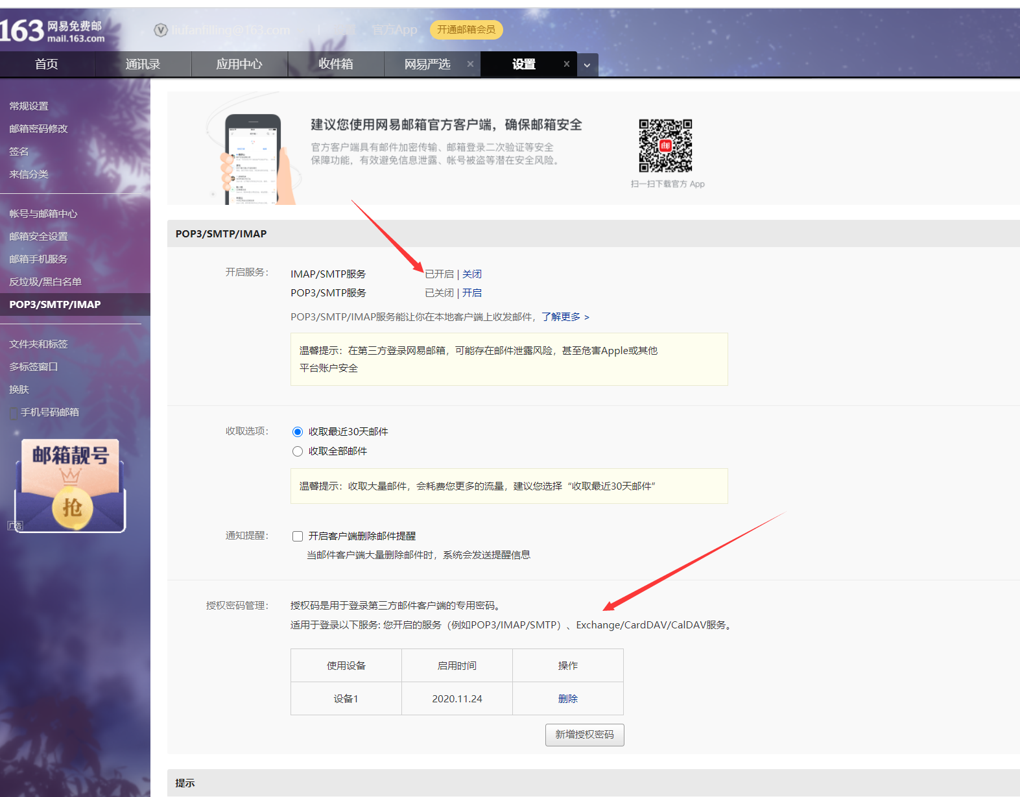This screenshot has width=1020, height=797.
Task: Open the 首页 tab
Action: click(x=47, y=64)
